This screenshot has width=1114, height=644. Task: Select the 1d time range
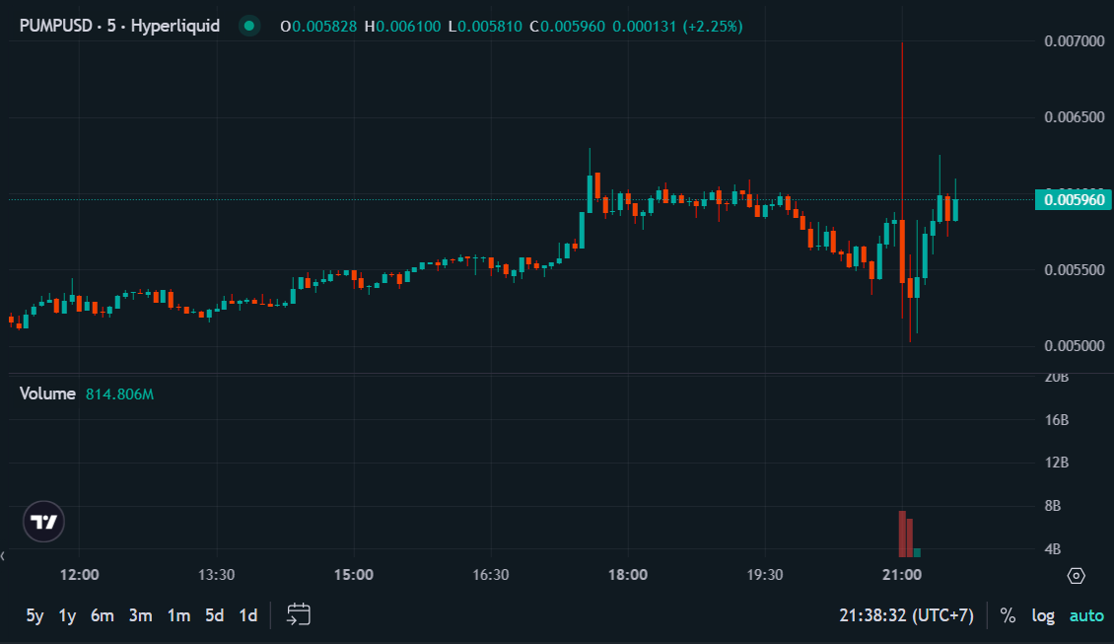(248, 615)
